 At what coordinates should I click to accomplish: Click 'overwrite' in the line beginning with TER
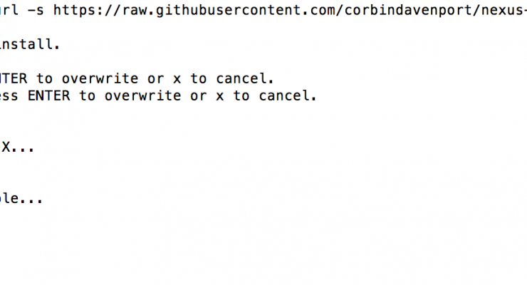pyautogui.click(x=100, y=78)
